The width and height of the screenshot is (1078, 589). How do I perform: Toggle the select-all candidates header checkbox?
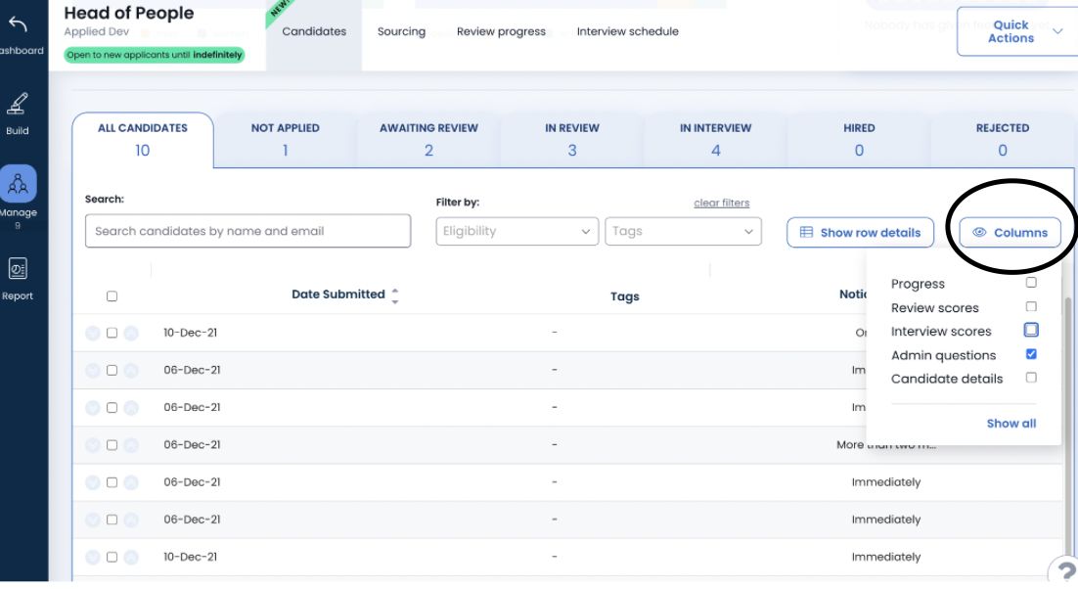point(112,296)
